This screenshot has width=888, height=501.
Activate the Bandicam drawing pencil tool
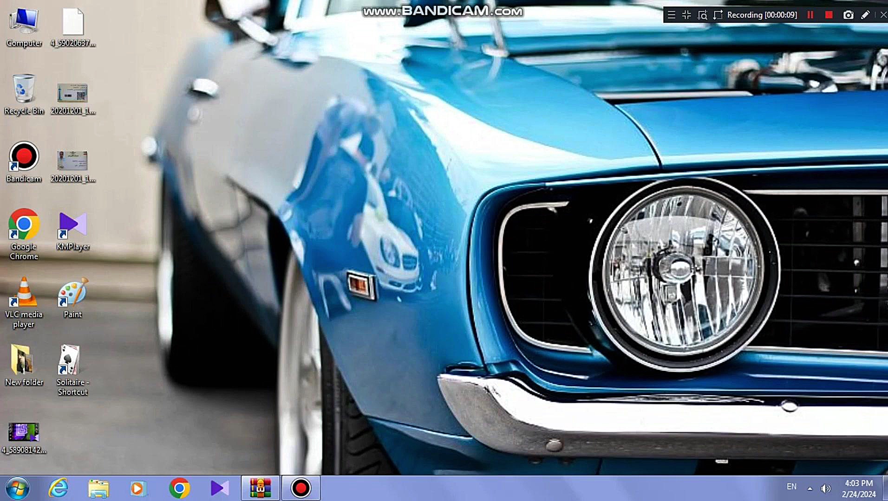(865, 15)
